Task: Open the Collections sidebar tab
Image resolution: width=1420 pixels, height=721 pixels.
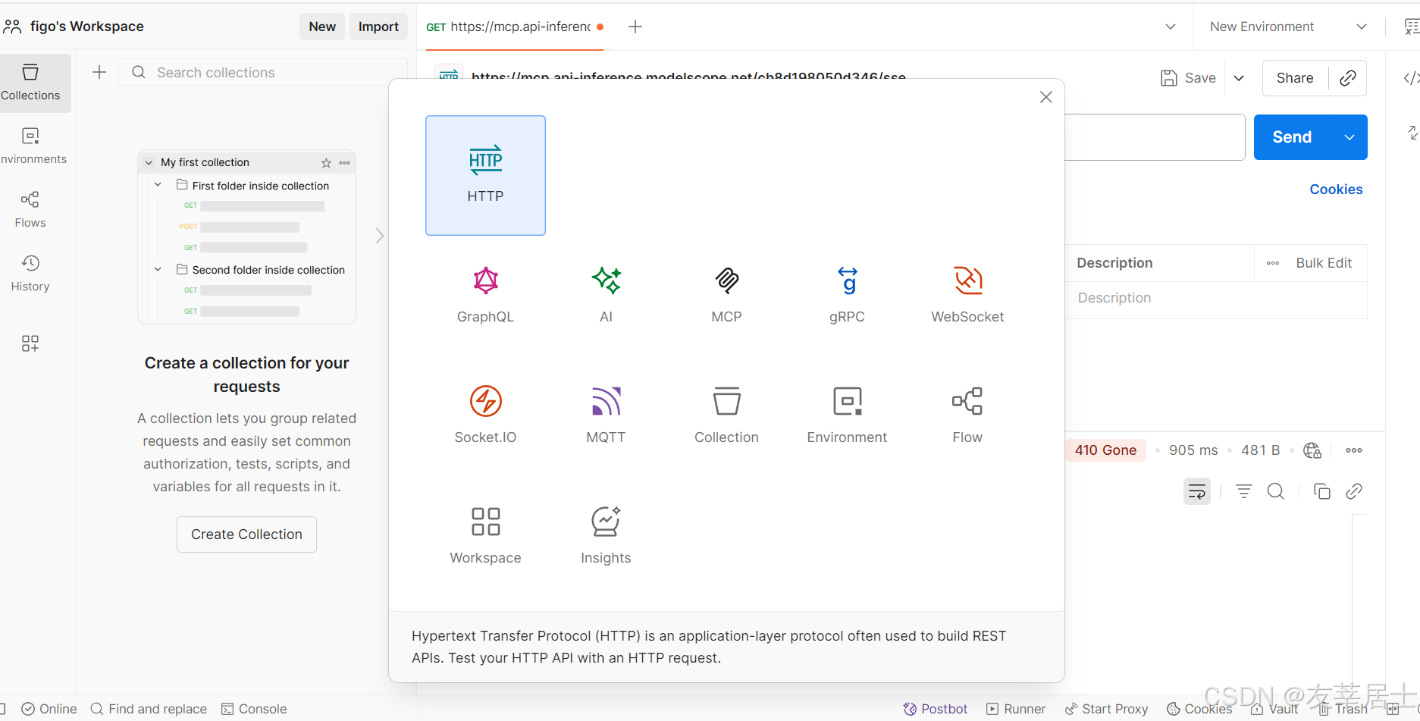Action: (30, 83)
